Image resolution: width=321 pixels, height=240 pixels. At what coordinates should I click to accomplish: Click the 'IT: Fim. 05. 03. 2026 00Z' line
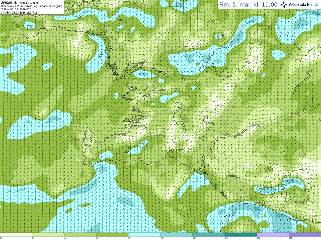pyautogui.click(x=16, y=9)
